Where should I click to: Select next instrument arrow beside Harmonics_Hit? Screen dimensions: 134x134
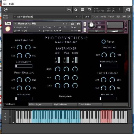click(67, 24)
